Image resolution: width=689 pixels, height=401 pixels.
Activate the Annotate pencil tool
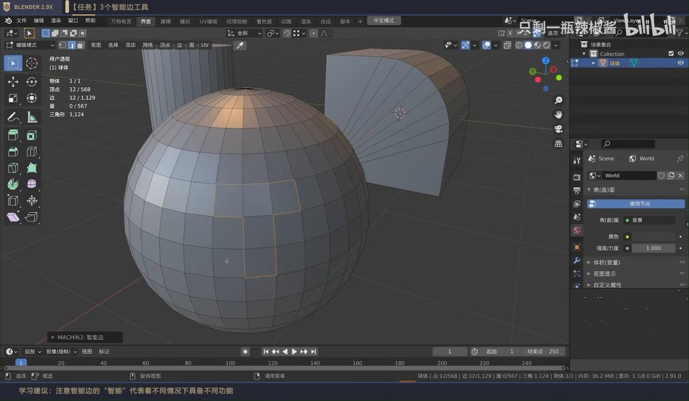tap(13, 117)
